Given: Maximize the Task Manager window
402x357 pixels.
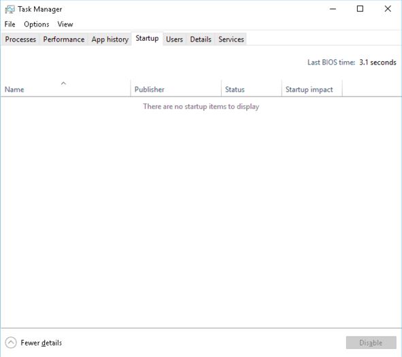Looking at the screenshot, I should pos(361,9).
